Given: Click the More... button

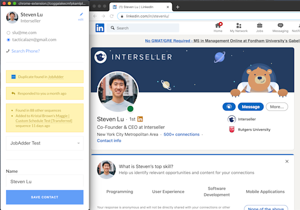Looking at the screenshot, I should (277, 106).
